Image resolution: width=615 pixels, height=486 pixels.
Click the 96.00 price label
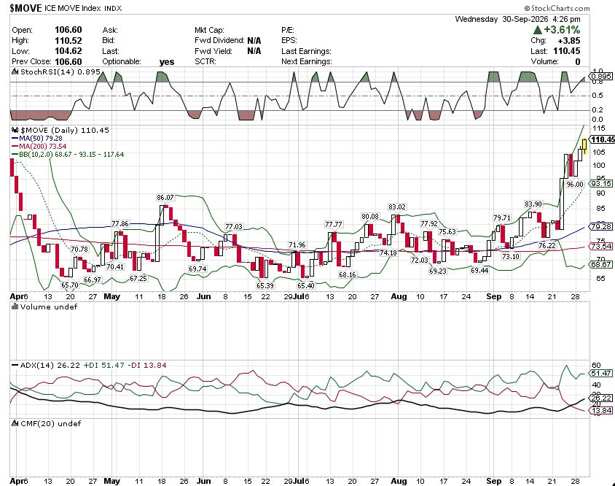point(575,184)
